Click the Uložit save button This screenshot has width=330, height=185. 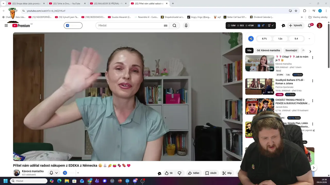[x=211, y=173]
